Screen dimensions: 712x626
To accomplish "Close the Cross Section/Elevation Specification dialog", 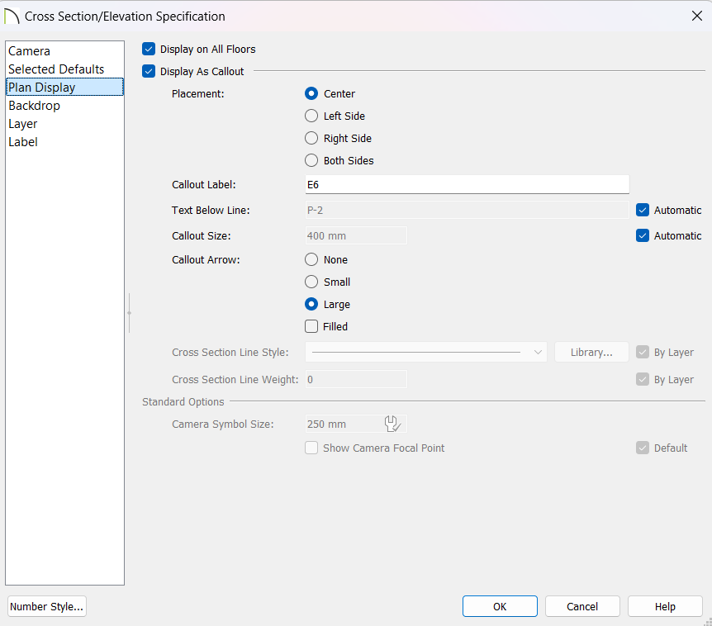I will pos(697,16).
